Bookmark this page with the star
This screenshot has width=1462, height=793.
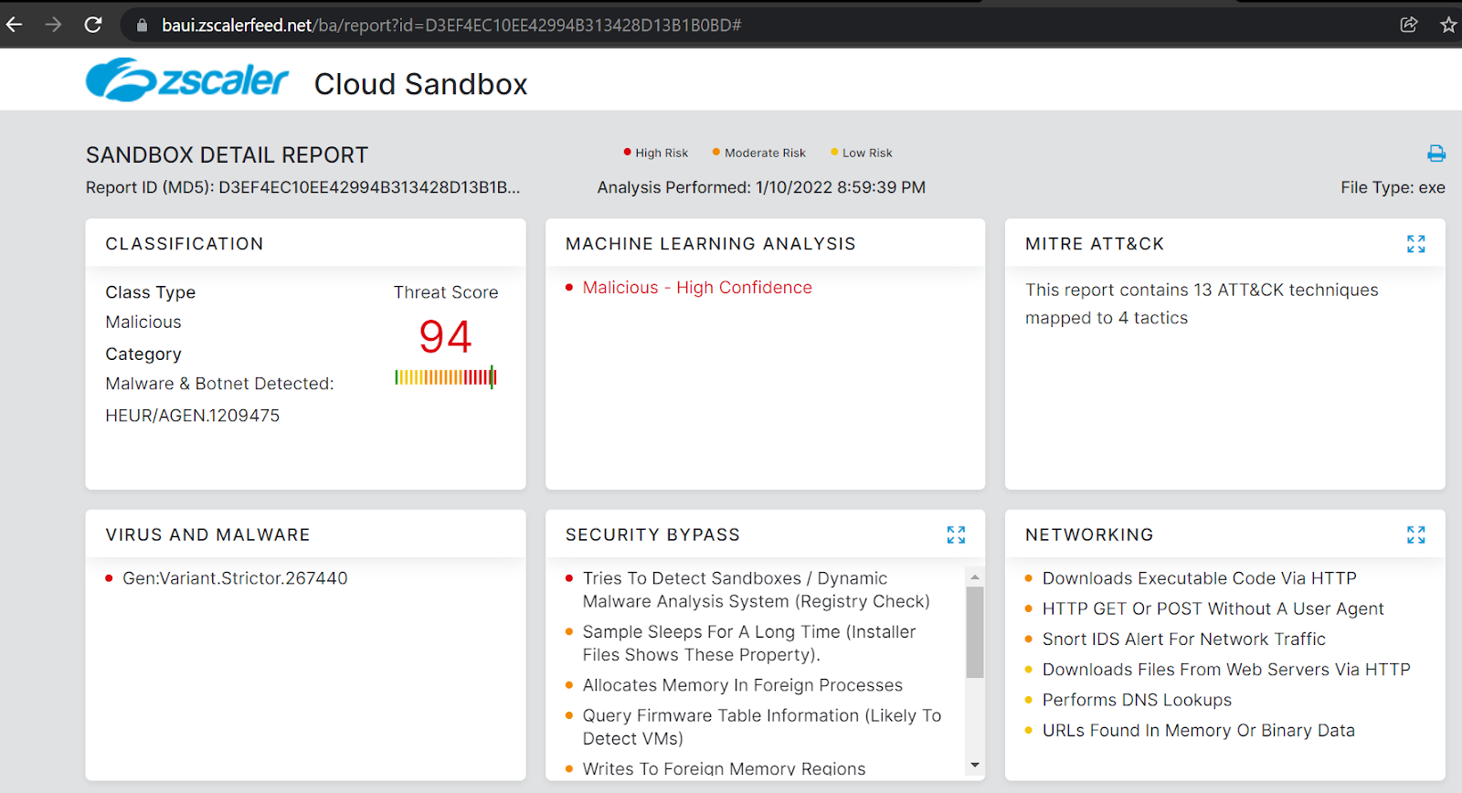(x=1448, y=25)
